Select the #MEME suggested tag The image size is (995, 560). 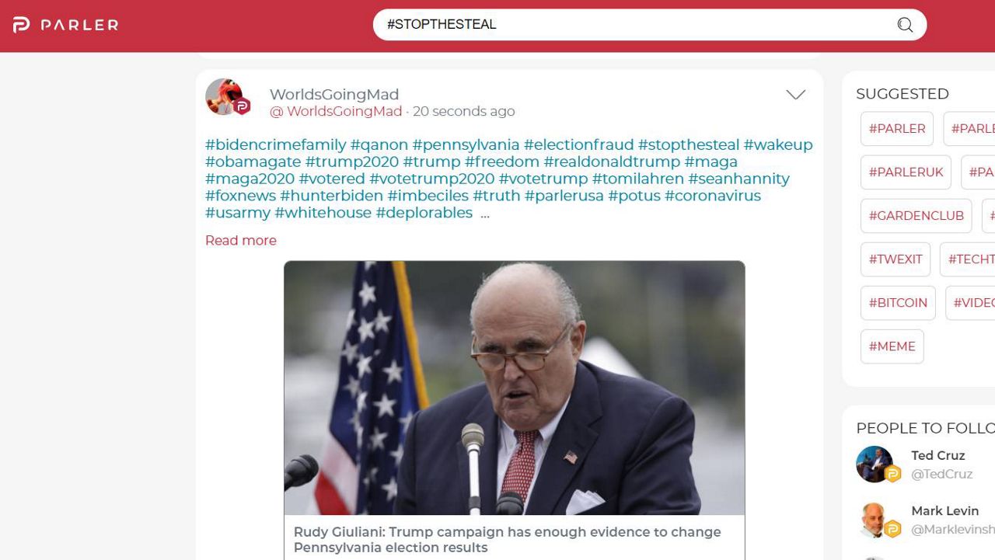click(x=892, y=346)
